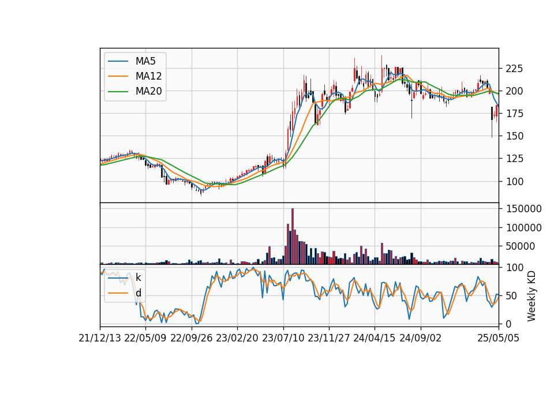554x398 pixels.
Task: Click the 225 price axis label
Action: pyautogui.click(x=514, y=69)
